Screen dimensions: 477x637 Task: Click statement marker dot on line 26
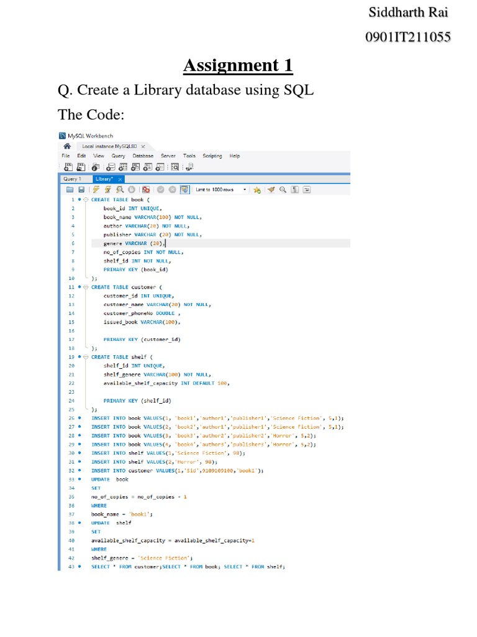(79, 417)
